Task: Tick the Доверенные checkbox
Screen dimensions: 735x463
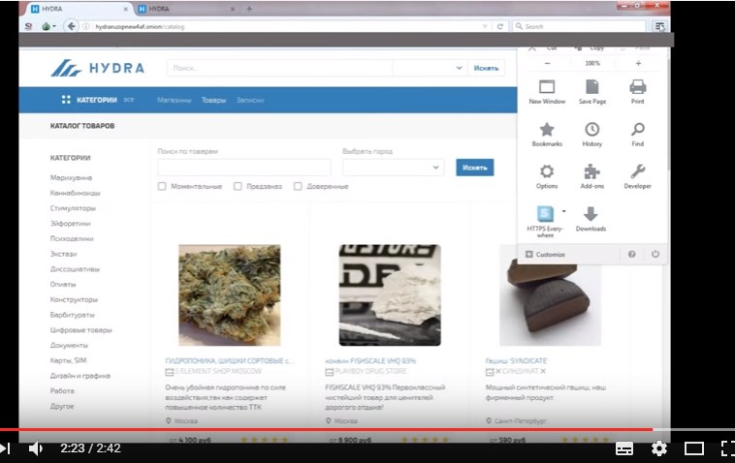Action: (x=298, y=186)
